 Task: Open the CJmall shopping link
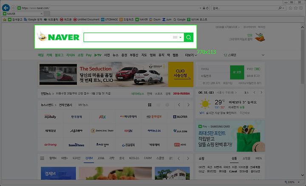(x=233, y=172)
